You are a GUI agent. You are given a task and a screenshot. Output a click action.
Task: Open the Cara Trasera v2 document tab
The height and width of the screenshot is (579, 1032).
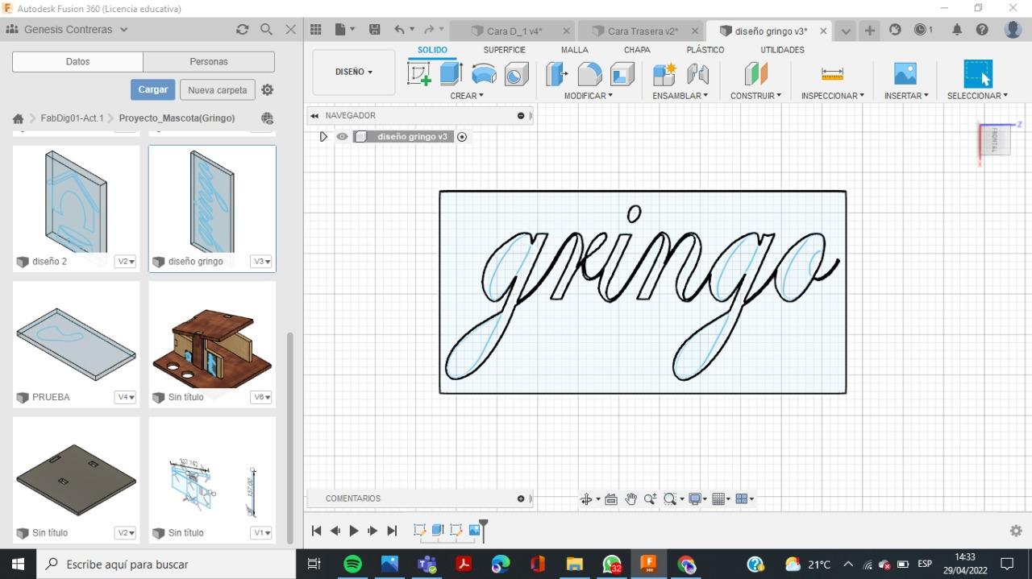pyautogui.click(x=643, y=31)
